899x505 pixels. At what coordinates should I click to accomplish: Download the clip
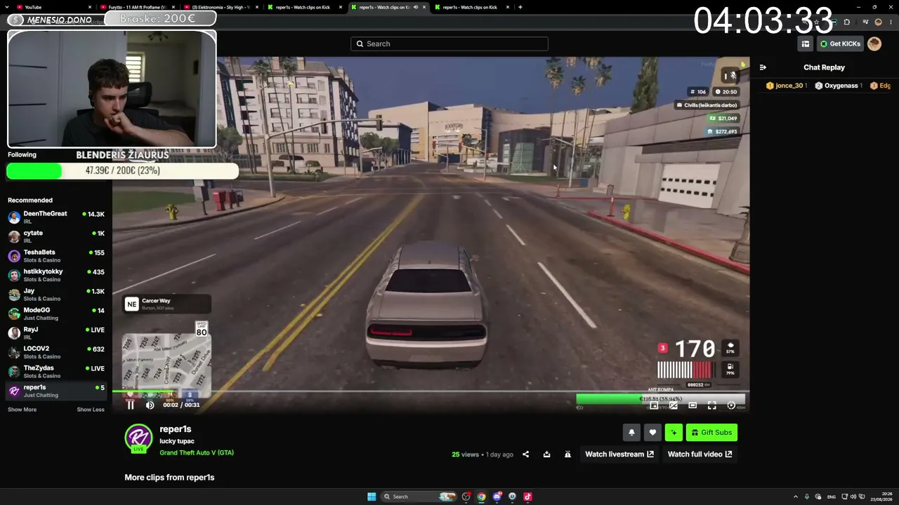pyautogui.click(x=546, y=454)
